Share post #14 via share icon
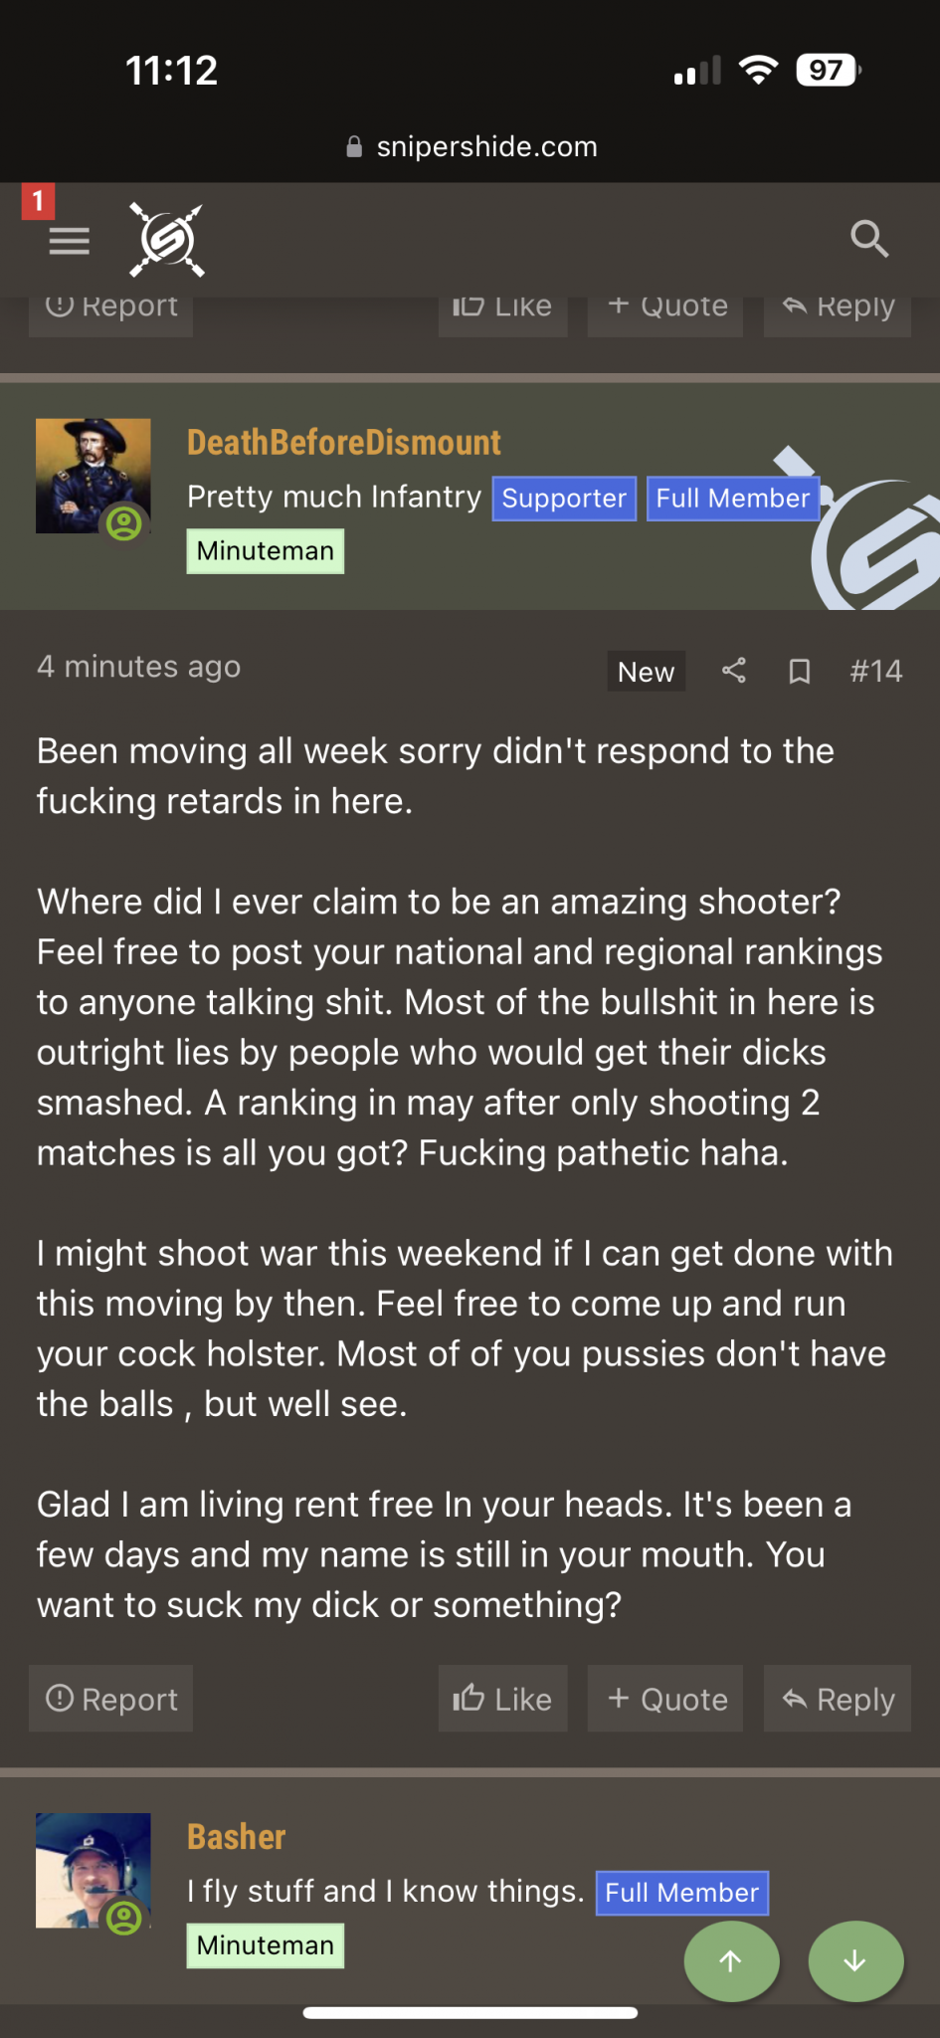The width and height of the screenshot is (940, 2038). pos(734,671)
